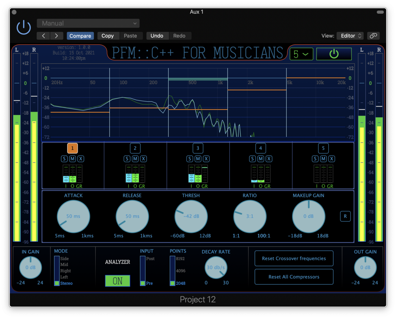The image size is (396, 318).
Task: Select Left mode
Action: [64, 277]
